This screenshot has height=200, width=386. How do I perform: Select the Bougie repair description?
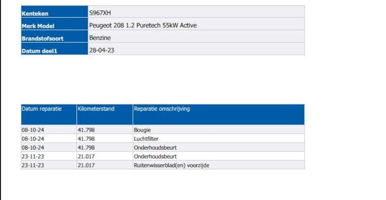click(x=142, y=130)
